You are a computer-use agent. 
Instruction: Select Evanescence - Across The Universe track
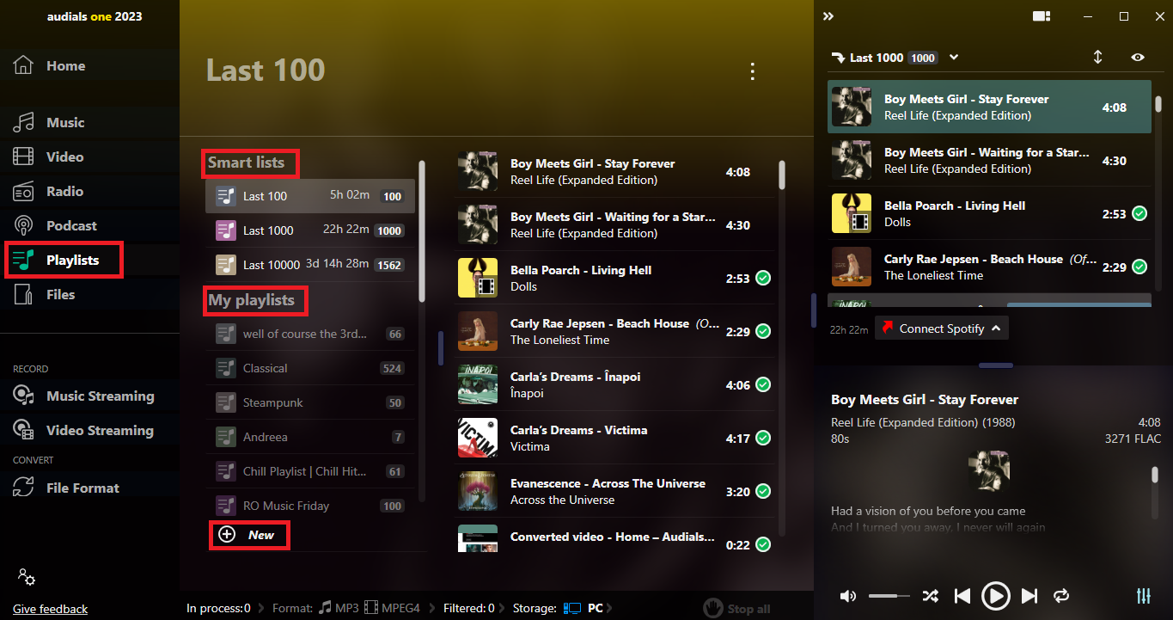[x=614, y=492]
